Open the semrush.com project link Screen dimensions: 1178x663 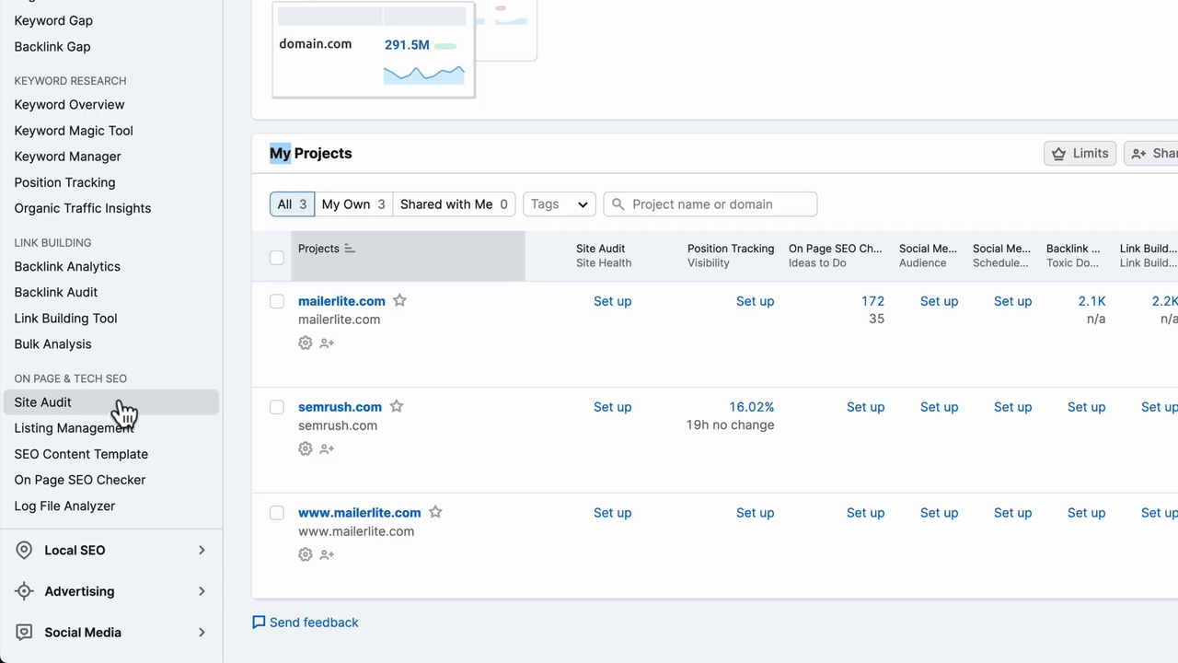click(340, 407)
